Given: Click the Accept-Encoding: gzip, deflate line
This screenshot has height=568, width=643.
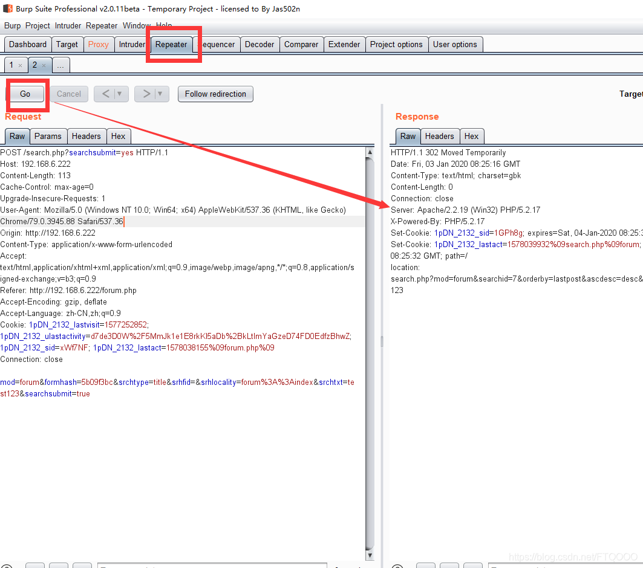Looking at the screenshot, I should [53, 302].
